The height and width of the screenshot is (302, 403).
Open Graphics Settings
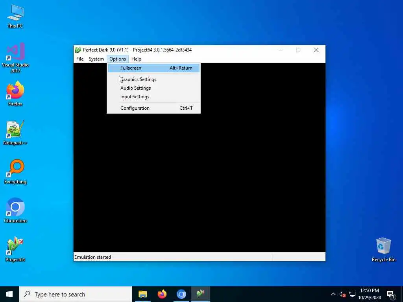click(153, 79)
